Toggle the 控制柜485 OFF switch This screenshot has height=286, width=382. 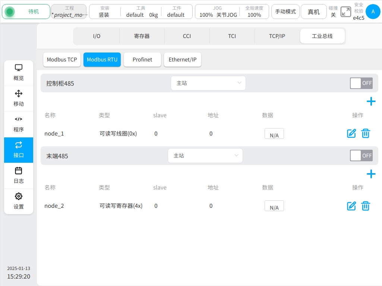point(361,83)
